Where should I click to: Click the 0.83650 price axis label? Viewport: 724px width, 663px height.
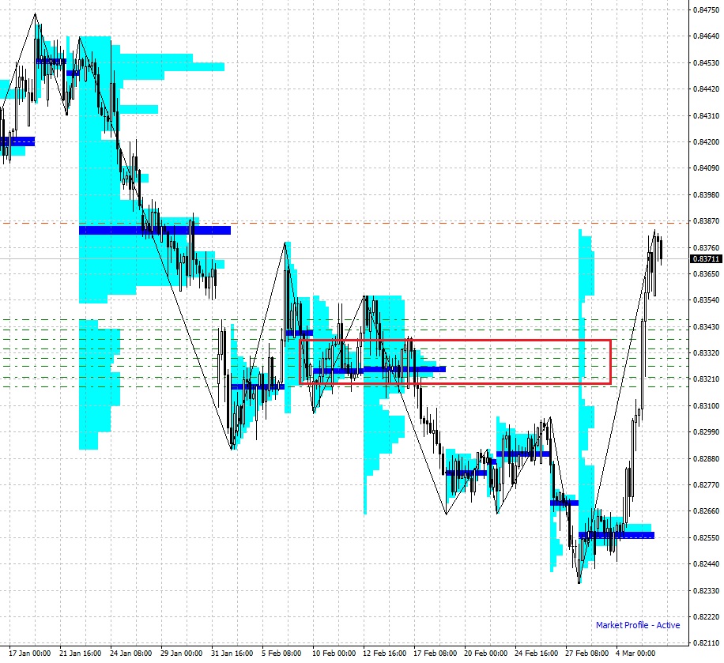706,273
